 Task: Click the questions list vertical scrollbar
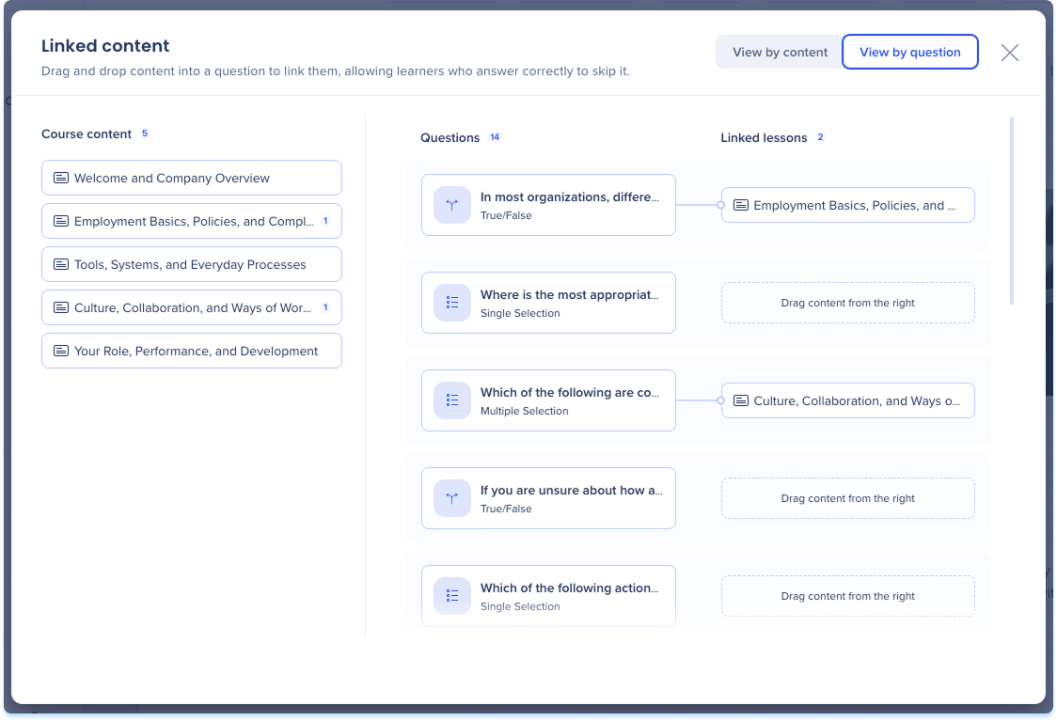click(1012, 211)
